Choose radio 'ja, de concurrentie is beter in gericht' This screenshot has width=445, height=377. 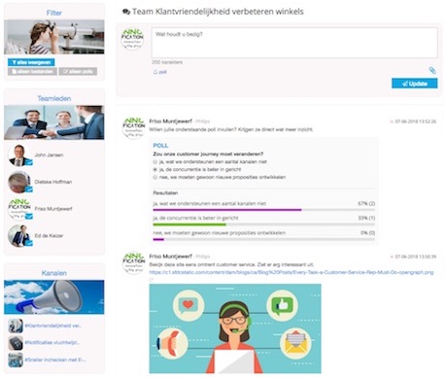click(x=155, y=169)
